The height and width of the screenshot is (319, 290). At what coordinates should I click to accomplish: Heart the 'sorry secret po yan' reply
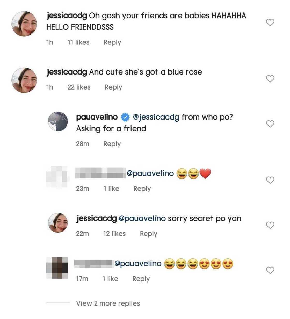tap(270, 225)
